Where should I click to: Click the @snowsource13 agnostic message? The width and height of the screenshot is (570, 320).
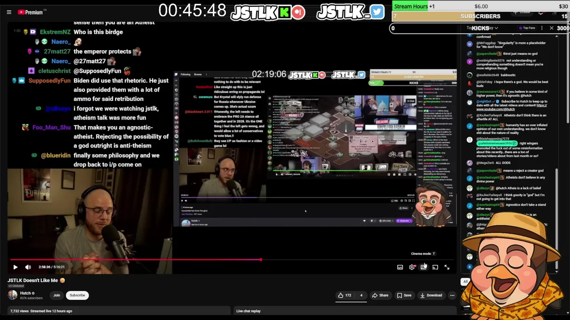click(512, 93)
